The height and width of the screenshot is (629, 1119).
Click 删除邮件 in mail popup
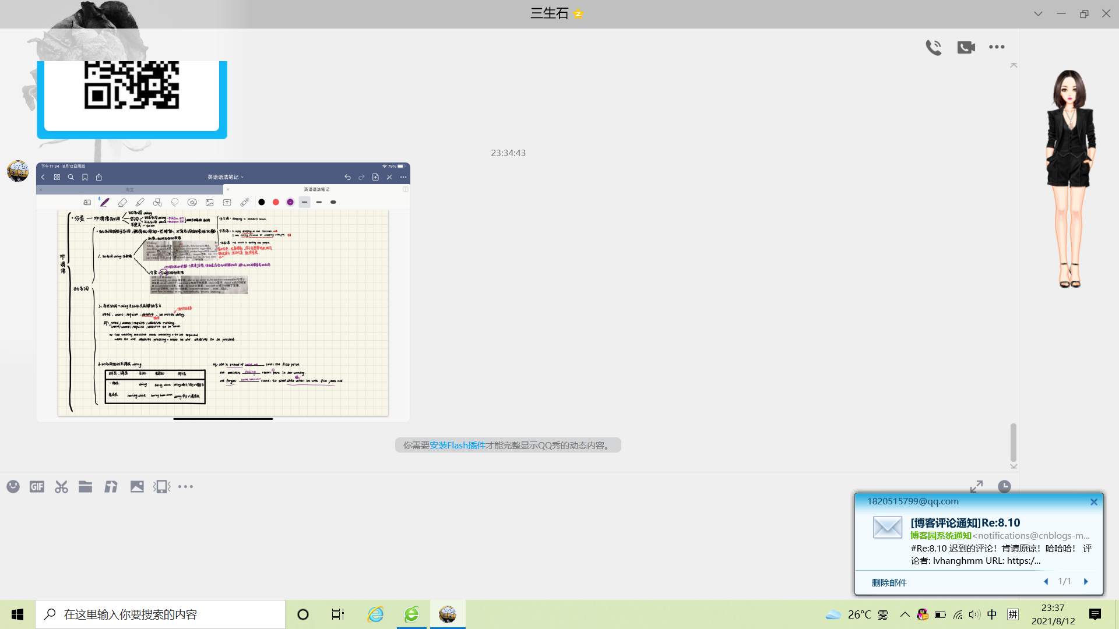click(889, 582)
